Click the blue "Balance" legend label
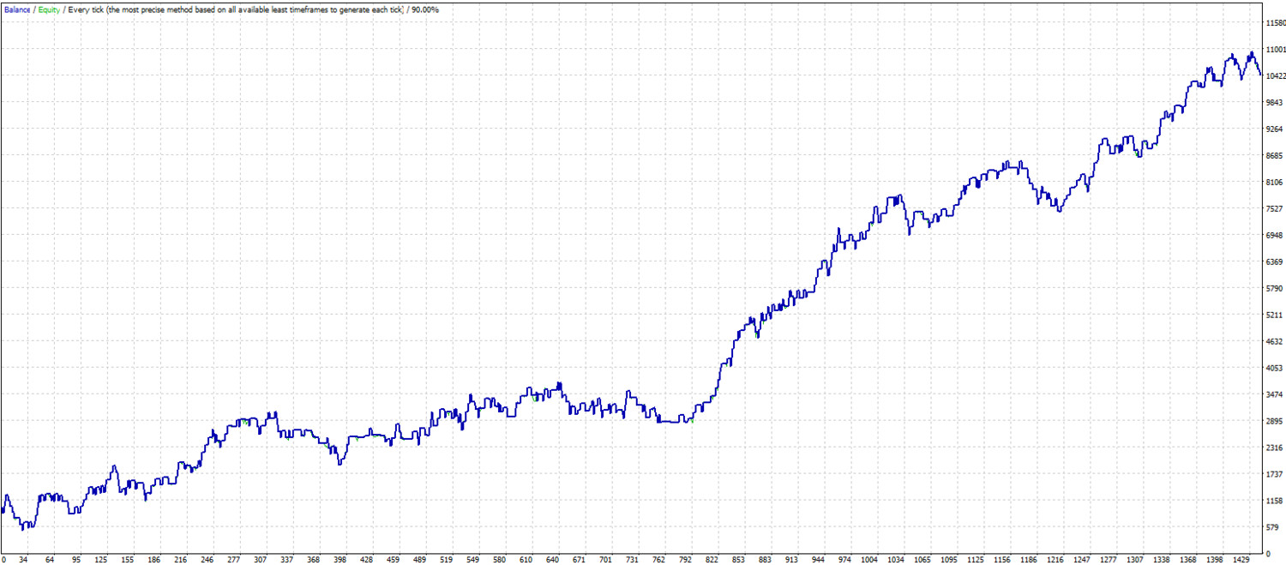This screenshot has width=1286, height=565. click(17, 9)
